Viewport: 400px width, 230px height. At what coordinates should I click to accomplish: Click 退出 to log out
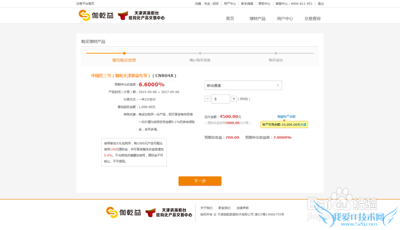320,4
